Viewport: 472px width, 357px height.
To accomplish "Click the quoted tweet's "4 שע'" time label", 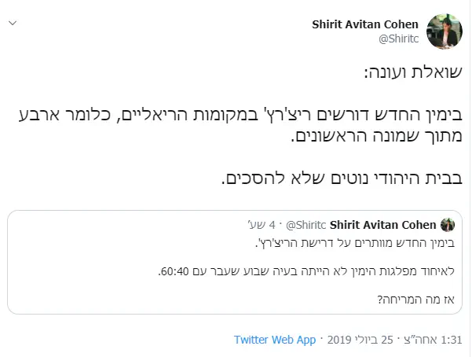I will [261, 225].
